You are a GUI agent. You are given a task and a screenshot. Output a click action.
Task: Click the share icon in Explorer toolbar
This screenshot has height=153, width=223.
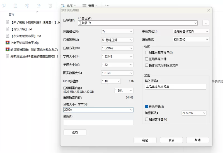pos(39,6)
